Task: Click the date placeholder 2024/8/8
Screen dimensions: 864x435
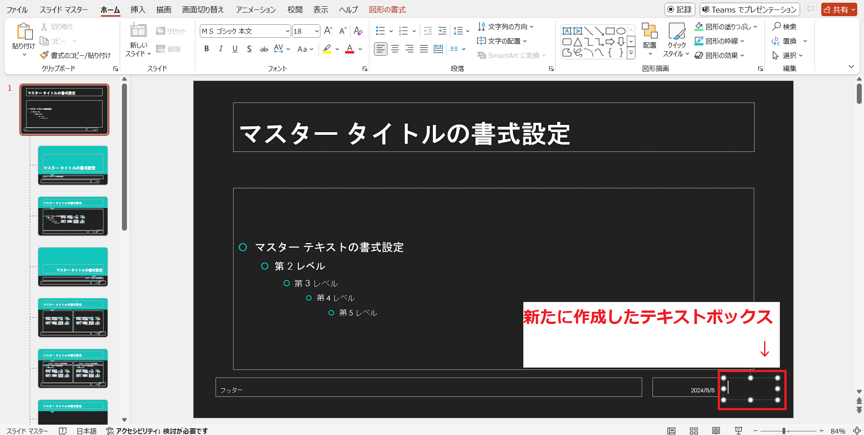Action: click(686, 387)
